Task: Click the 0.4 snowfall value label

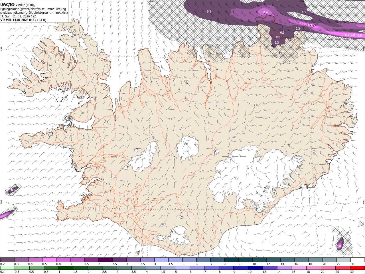Action: point(265,12)
